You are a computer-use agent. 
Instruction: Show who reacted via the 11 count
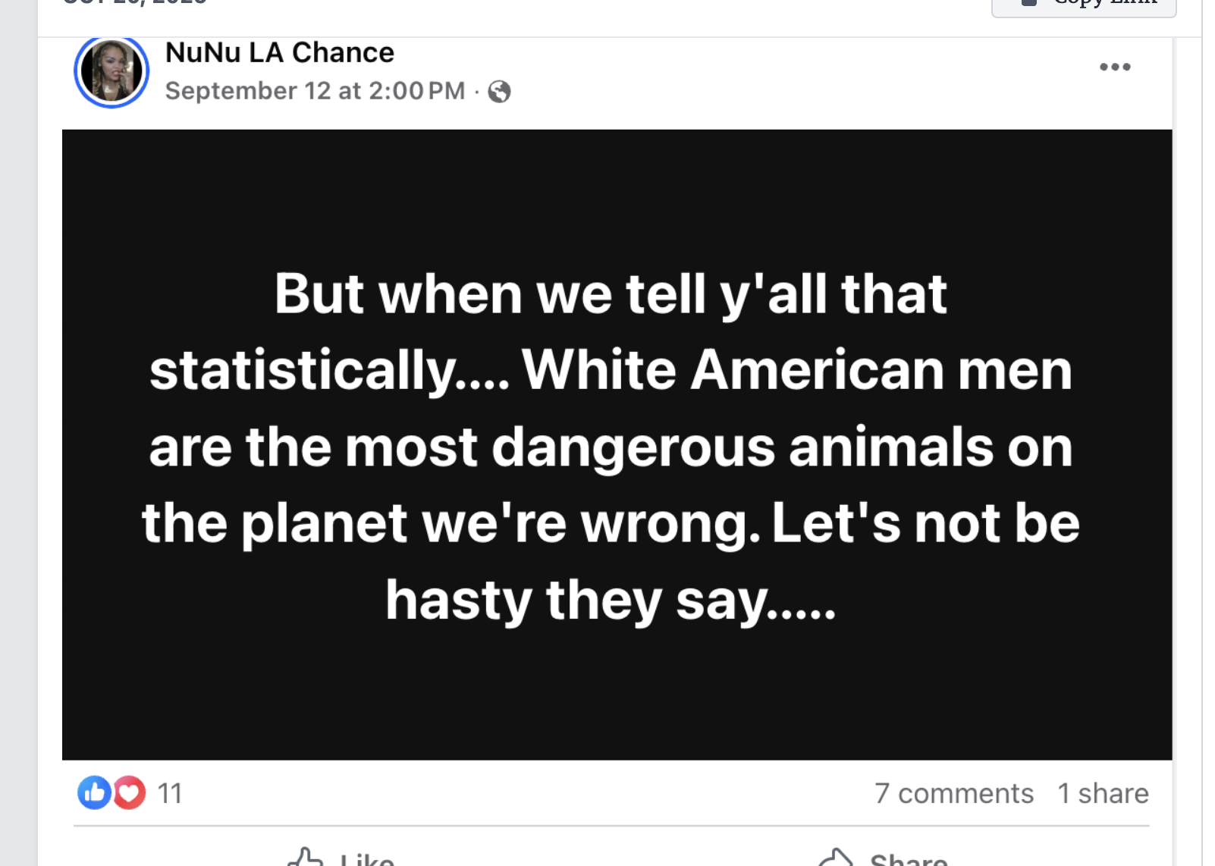pyautogui.click(x=170, y=793)
